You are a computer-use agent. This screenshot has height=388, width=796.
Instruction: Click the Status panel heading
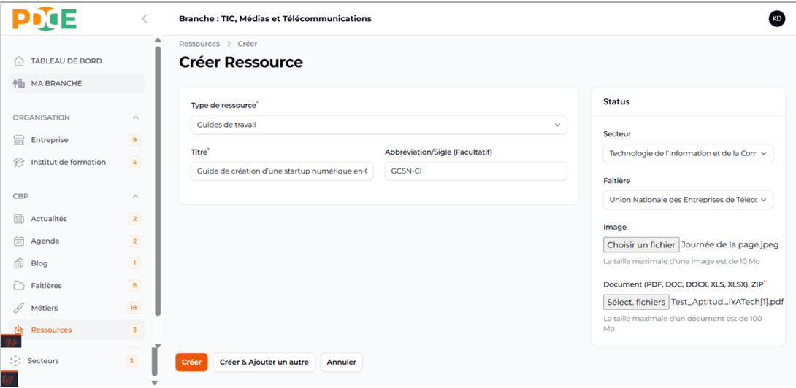click(616, 102)
